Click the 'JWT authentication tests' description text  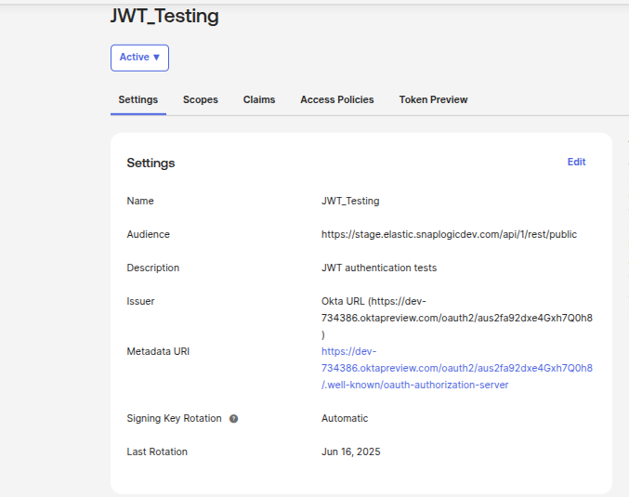pos(379,268)
